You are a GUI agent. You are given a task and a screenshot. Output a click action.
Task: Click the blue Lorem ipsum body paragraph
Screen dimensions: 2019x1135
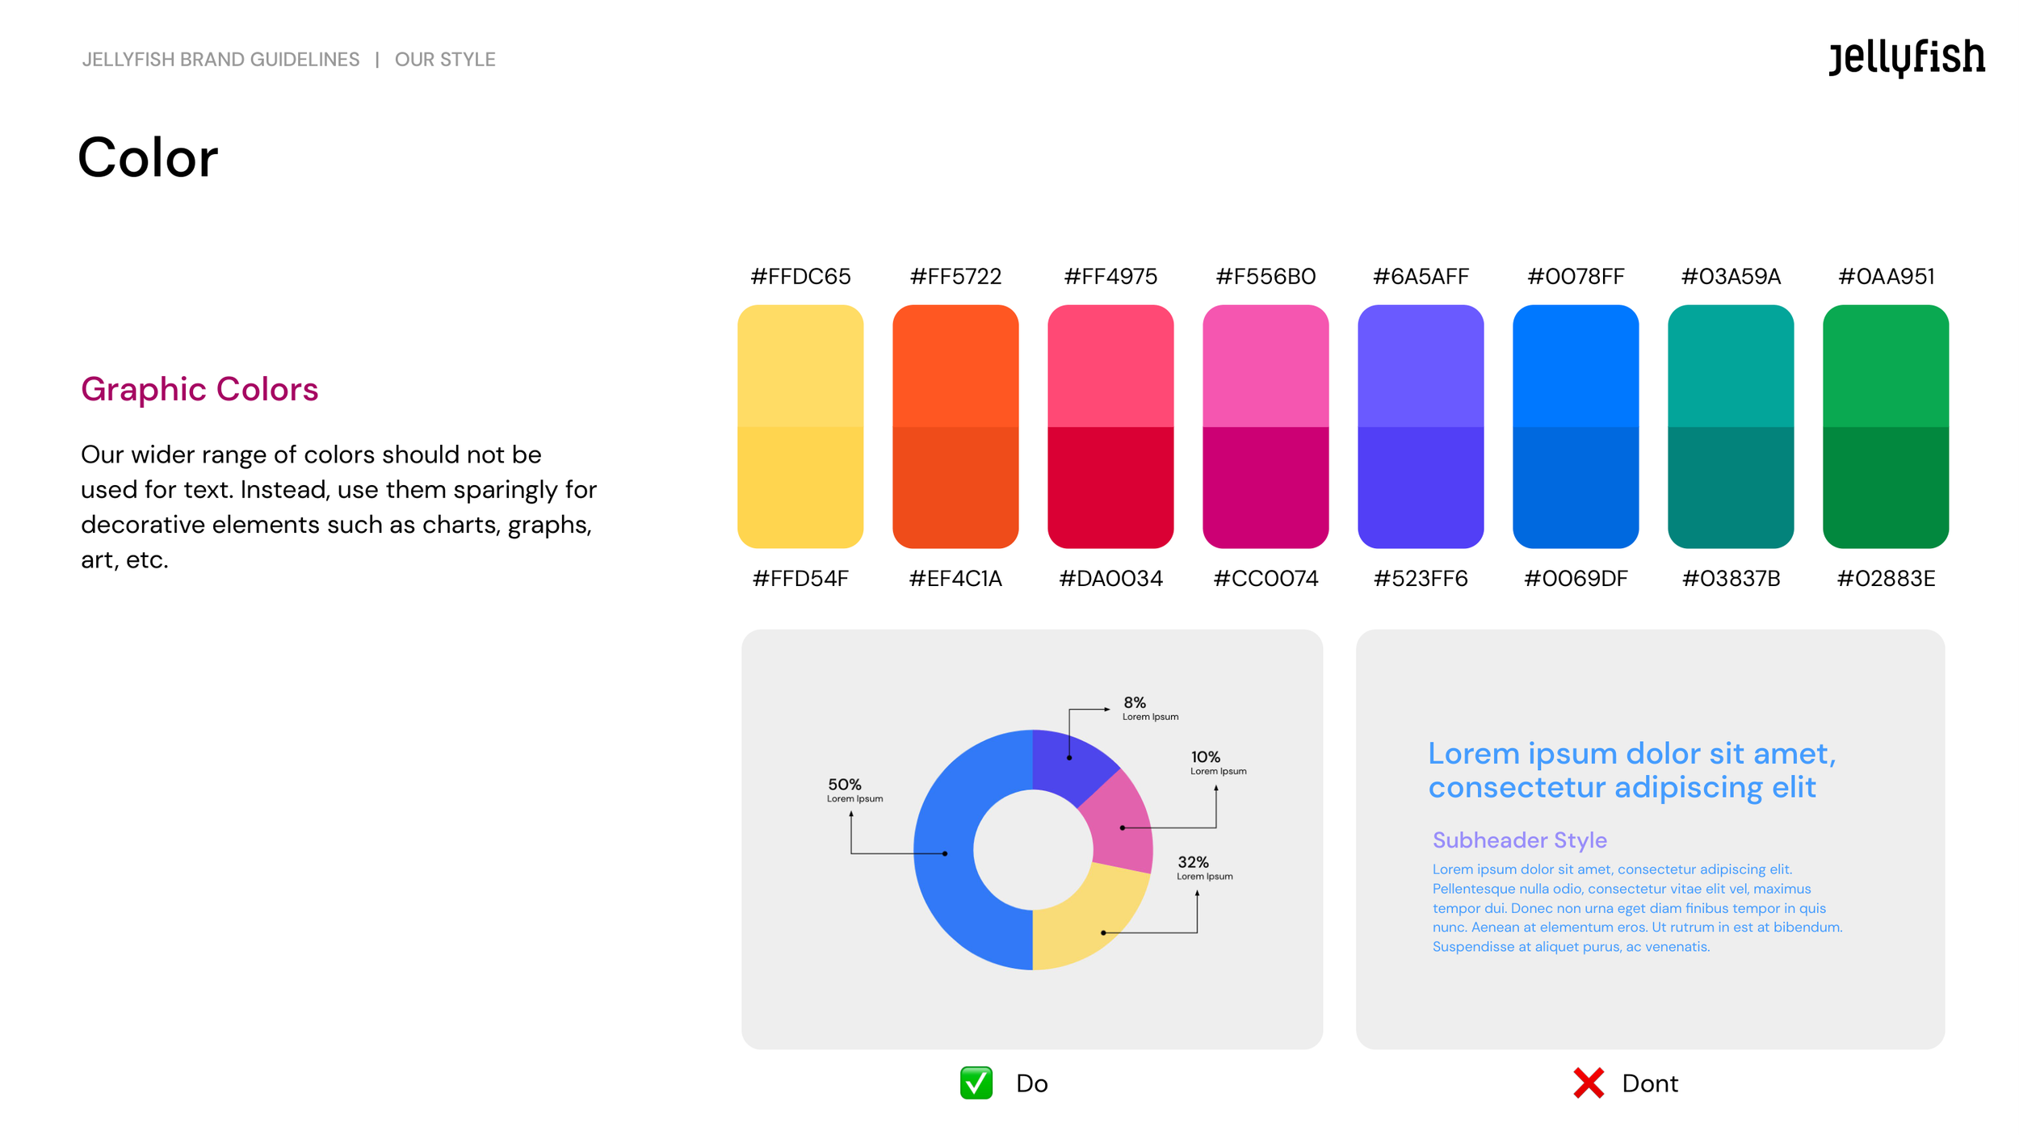(1637, 908)
